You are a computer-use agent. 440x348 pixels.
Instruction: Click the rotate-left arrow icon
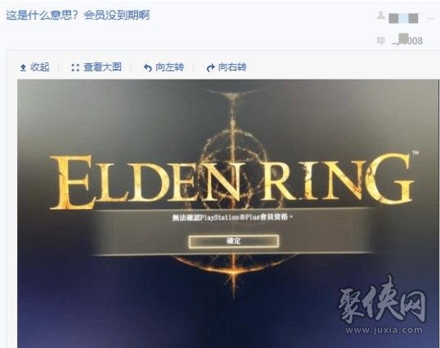pos(147,68)
